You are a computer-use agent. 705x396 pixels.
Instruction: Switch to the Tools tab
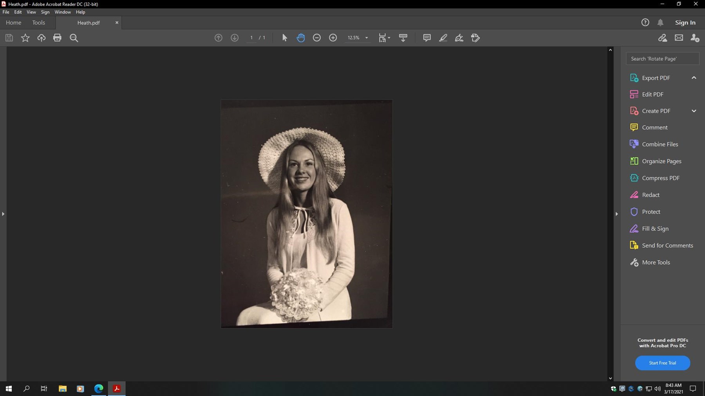[x=38, y=22]
